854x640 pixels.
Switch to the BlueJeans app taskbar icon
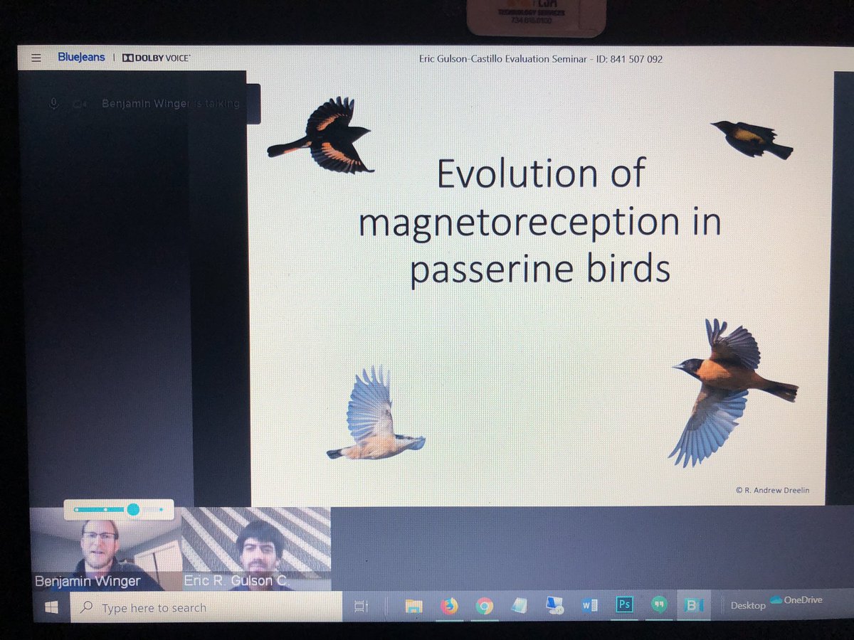(x=692, y=604)
